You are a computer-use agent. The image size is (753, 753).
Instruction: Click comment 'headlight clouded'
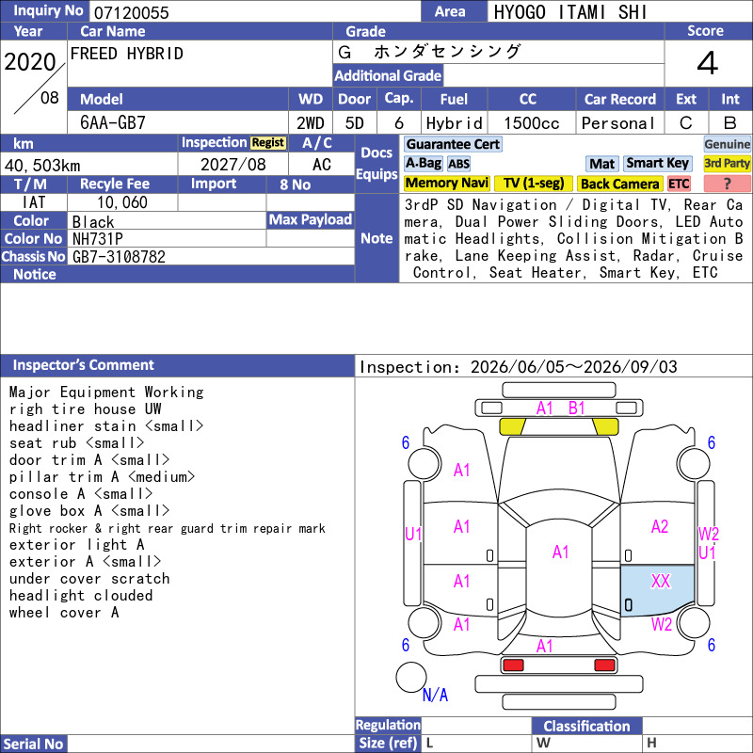(x=81, y=596)
